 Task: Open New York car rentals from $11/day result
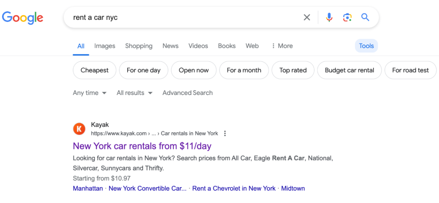point(142,146)
